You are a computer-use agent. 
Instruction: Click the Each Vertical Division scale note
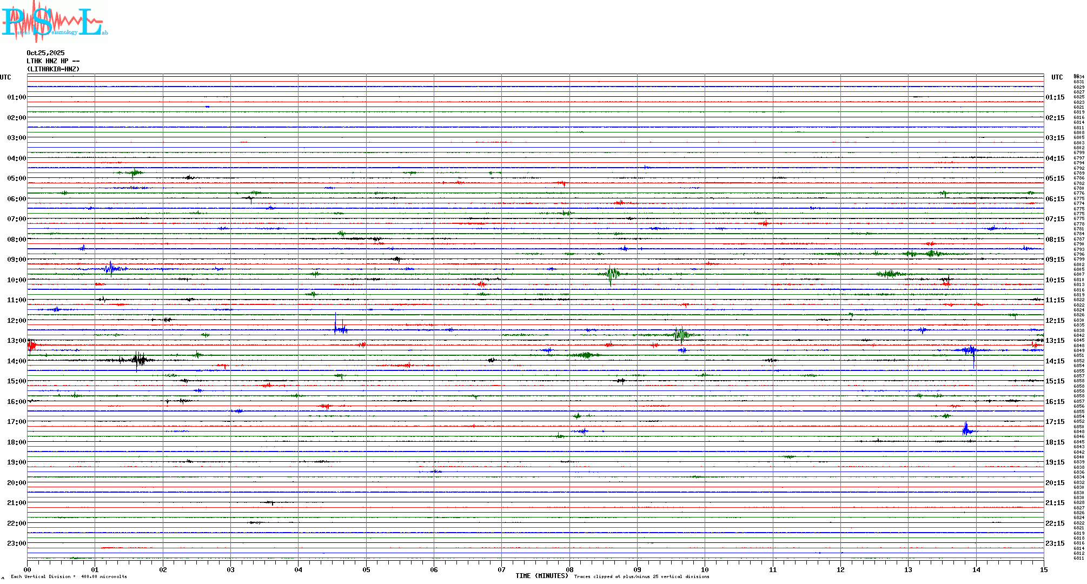[69, 576]
